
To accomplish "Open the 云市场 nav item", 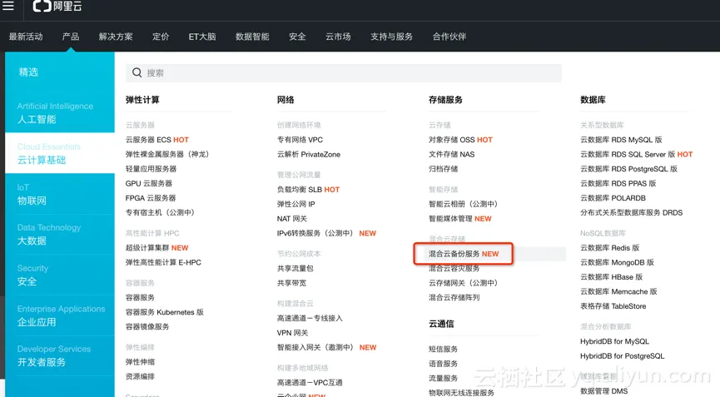I will [x=338, y=37].
